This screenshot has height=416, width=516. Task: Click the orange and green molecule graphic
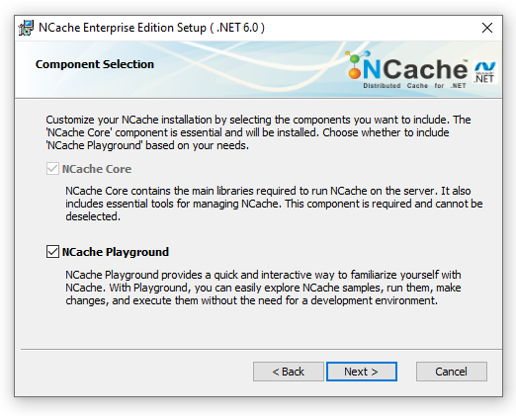coord(357,64)
